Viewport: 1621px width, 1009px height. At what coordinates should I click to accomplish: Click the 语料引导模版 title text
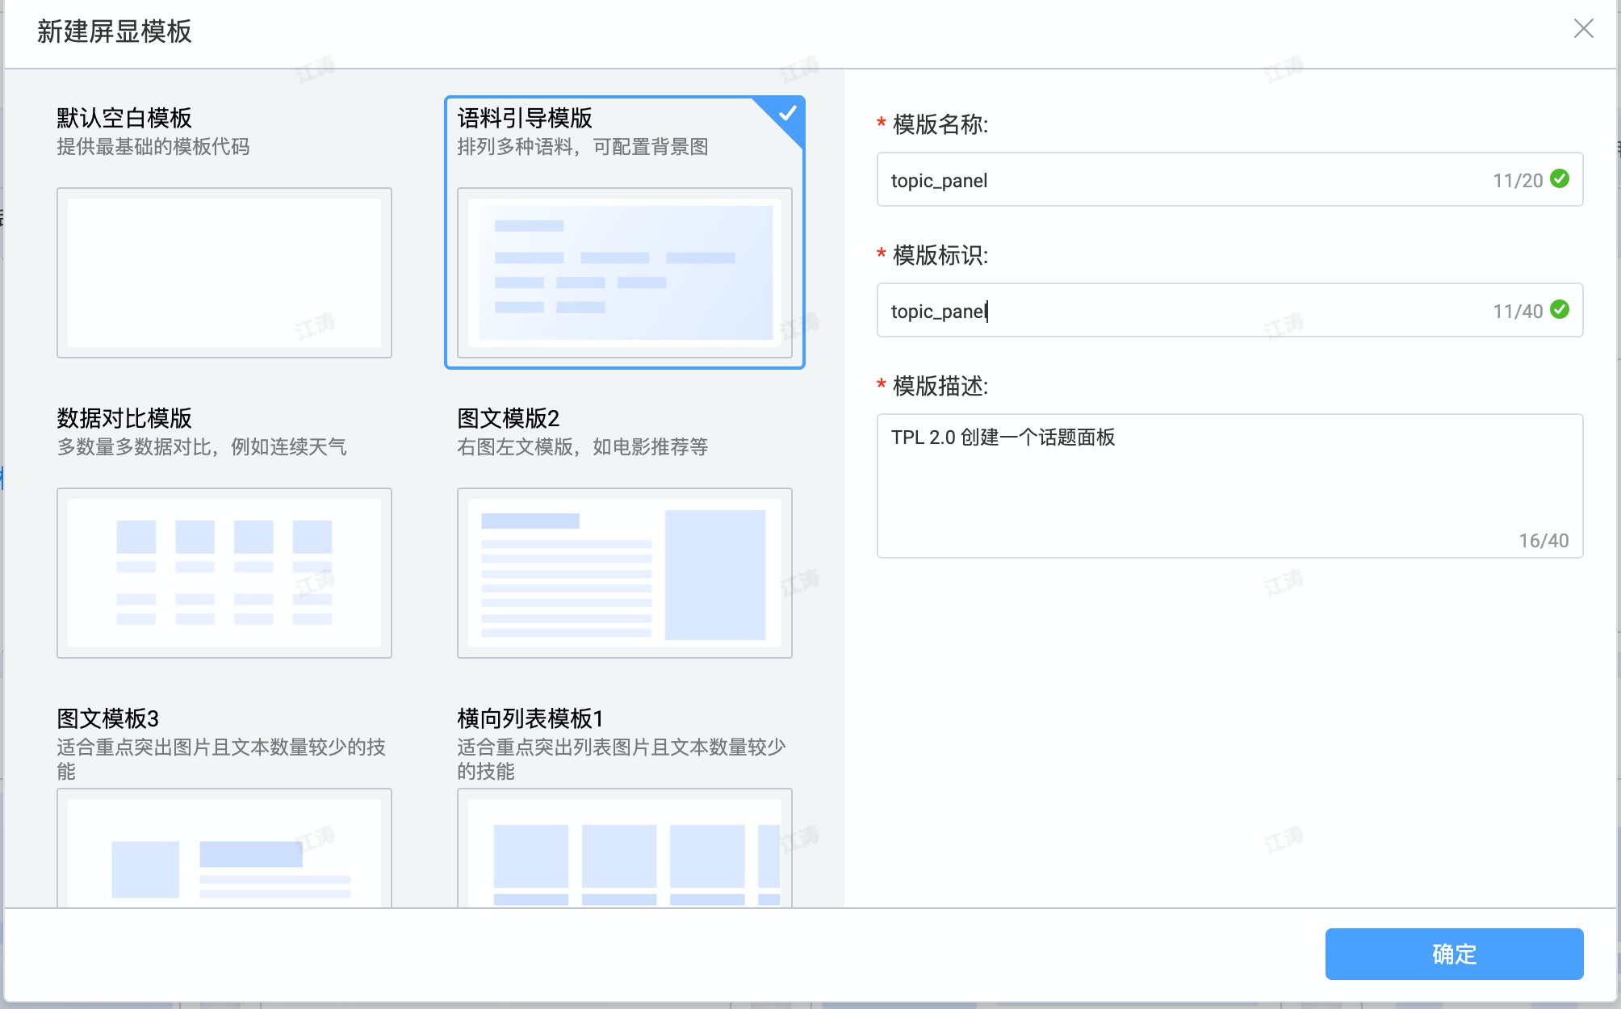(525, 118)
